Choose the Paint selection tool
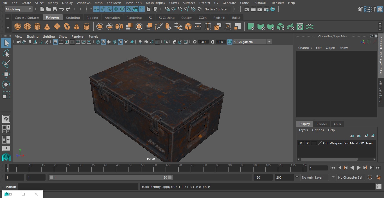Image resolution: width=384 pixels, height=198 pixels. click(x=6, y=64)
